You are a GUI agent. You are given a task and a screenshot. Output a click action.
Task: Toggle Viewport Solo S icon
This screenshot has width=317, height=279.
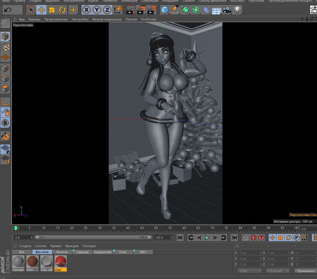5,123
